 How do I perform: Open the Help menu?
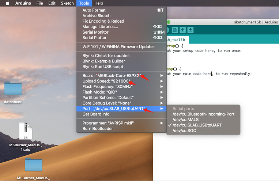click(x=99, y=3)
